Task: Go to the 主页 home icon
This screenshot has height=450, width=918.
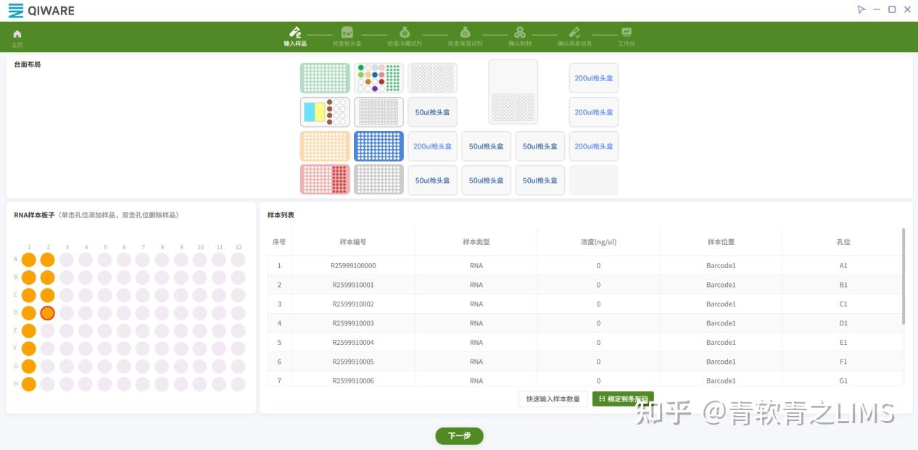Action: tap(17, 33)
